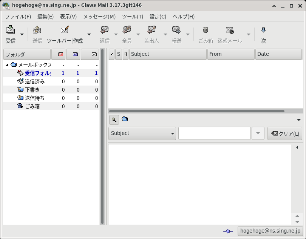Click the 全員 (reply all) icon
Image resolution: width=306 pixels, height=239 pixels.
tap(127, 30)
